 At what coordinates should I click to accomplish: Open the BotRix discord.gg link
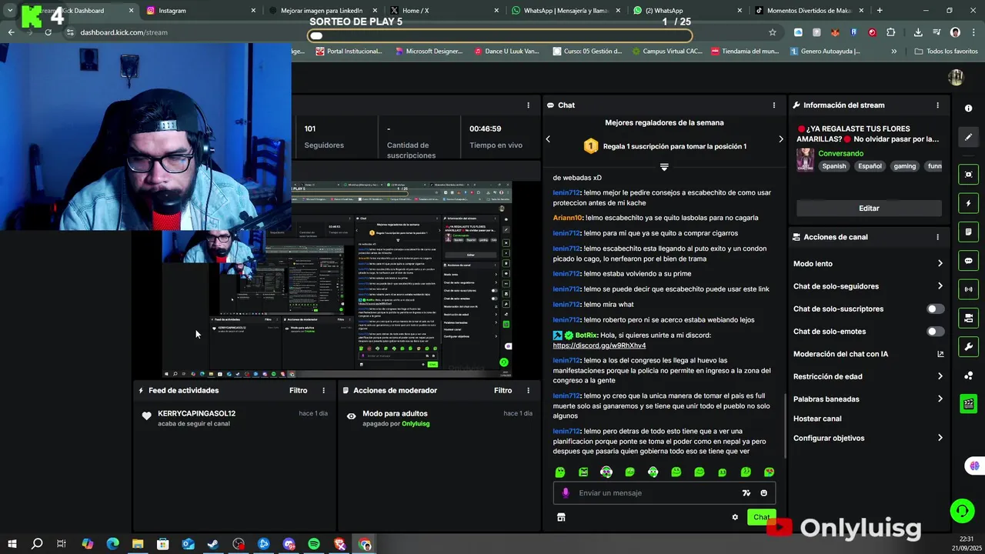(599, 345)
